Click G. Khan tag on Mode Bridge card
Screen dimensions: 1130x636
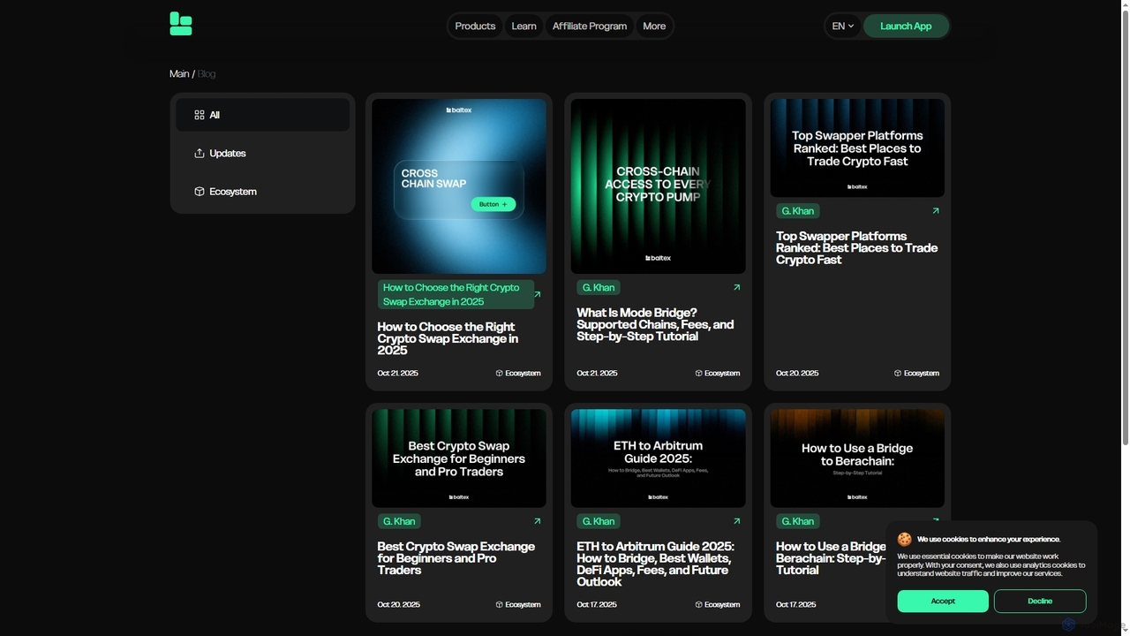pyautogui.click(x=599, y=287)
